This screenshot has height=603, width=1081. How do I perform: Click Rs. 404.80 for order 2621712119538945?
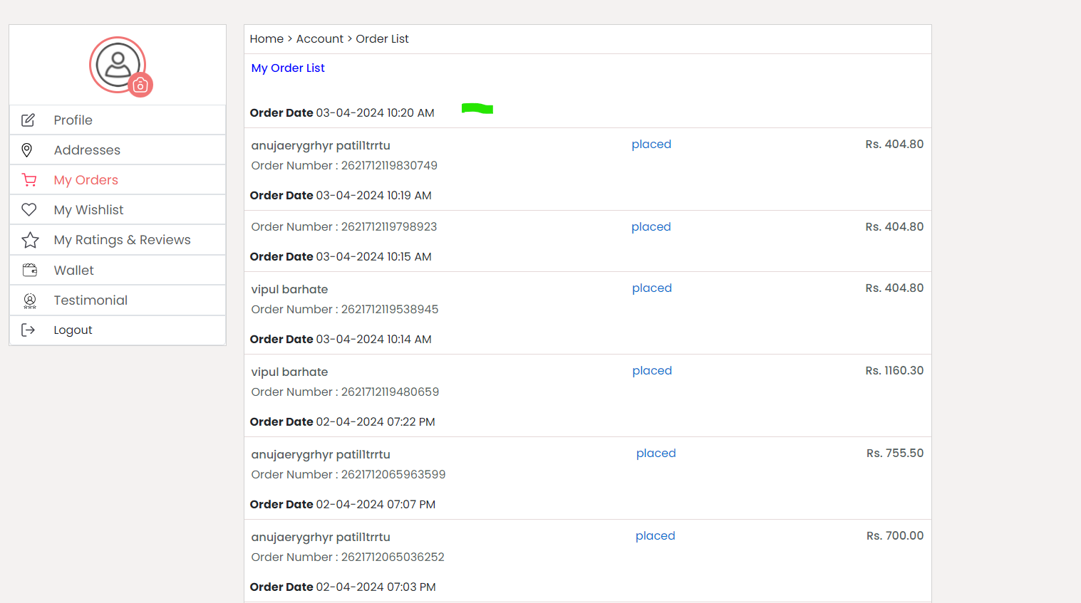[x=894, y=288]
